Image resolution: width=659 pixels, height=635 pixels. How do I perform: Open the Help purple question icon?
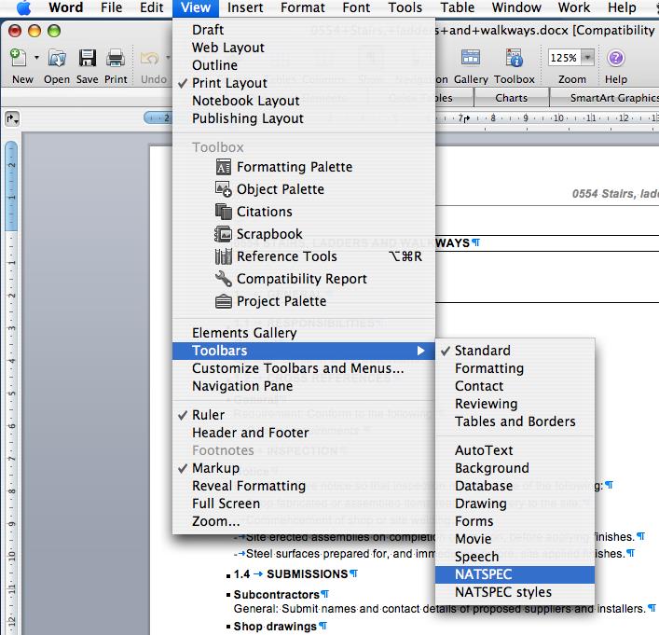coord(615,60)
